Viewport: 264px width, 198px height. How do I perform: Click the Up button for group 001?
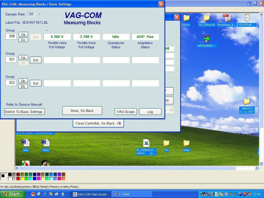point(23,58)
